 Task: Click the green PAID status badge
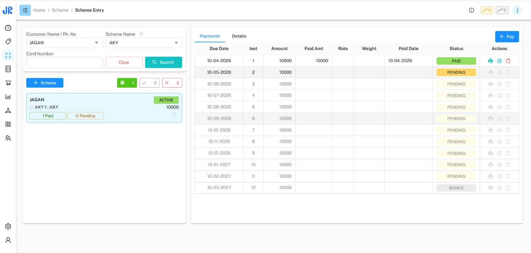coord(456,61)
